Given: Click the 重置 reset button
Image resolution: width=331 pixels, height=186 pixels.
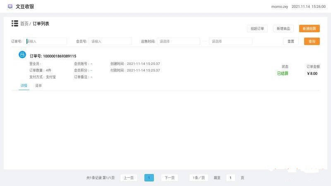Looking at the screenshot, I should pos(290,41).
